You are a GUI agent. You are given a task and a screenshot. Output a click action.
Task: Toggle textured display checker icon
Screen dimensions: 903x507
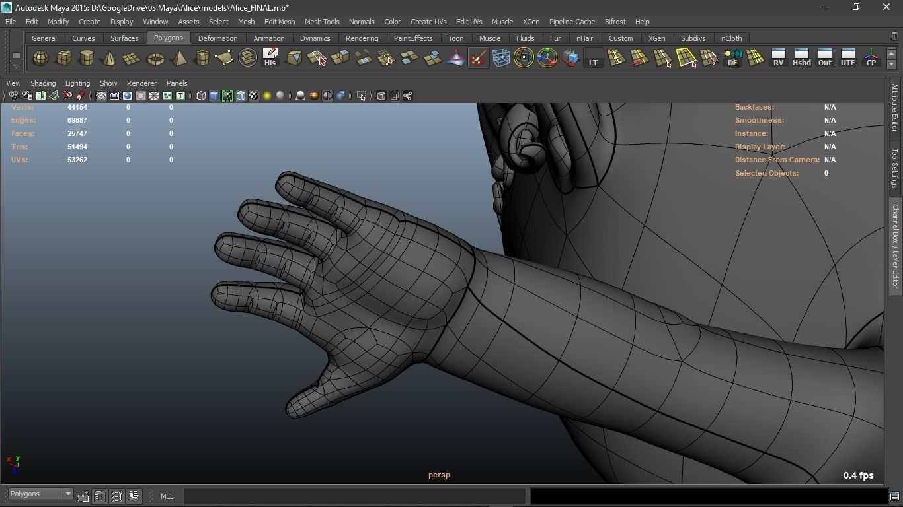254,96
